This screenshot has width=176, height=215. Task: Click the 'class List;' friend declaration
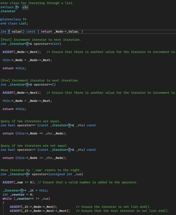(x=18, y=23)
